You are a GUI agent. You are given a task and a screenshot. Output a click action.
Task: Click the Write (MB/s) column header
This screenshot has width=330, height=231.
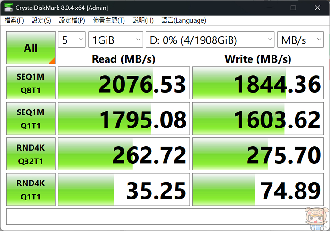coord(258,59)
